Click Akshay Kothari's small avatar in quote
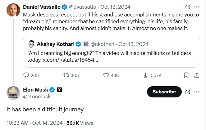Screen dimensions: 206x130 click(x=31, y=44)
